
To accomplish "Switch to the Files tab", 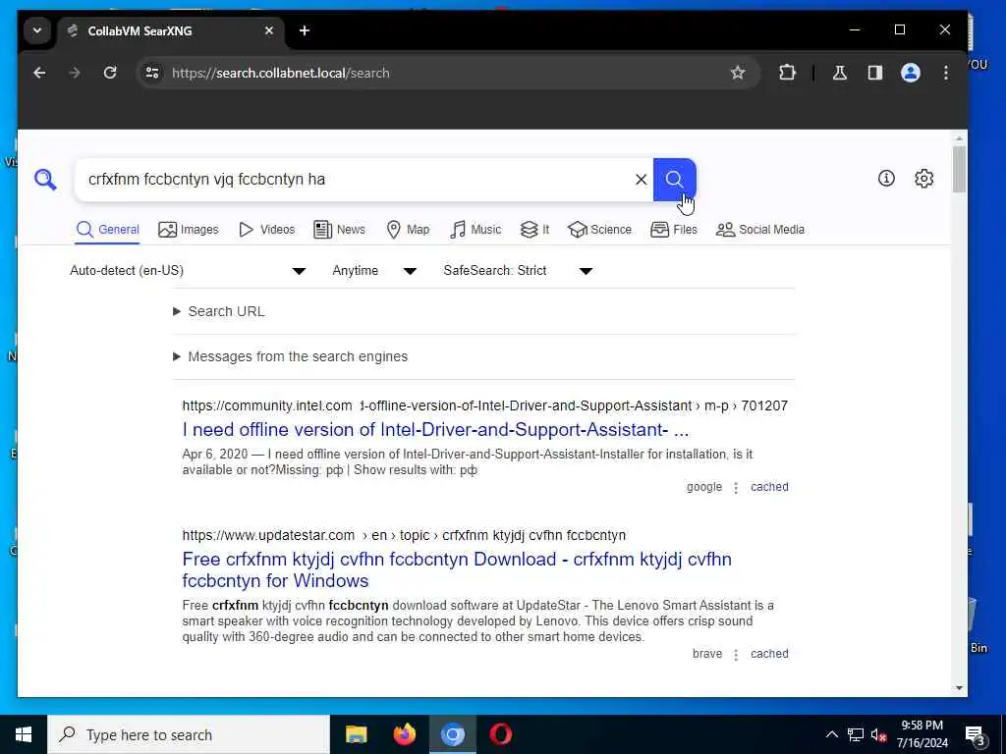I will pos(673,230).
